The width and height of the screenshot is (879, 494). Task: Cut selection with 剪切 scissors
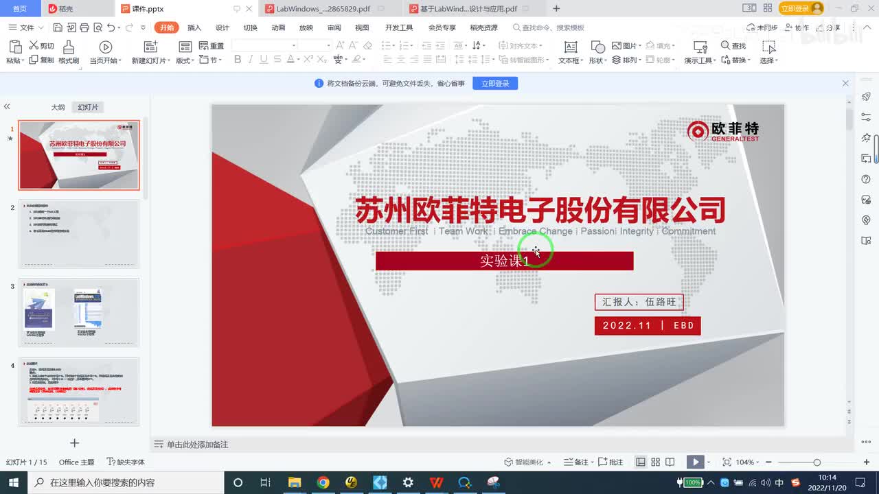coord(41,46)
